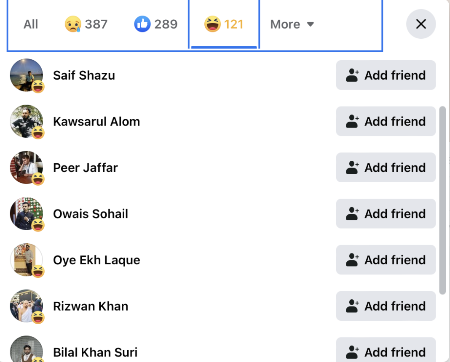The width and height of the screenshot is (450, 362).
Task: Send friend request to Owais Sohail
Action: click(x=386, y=214)
